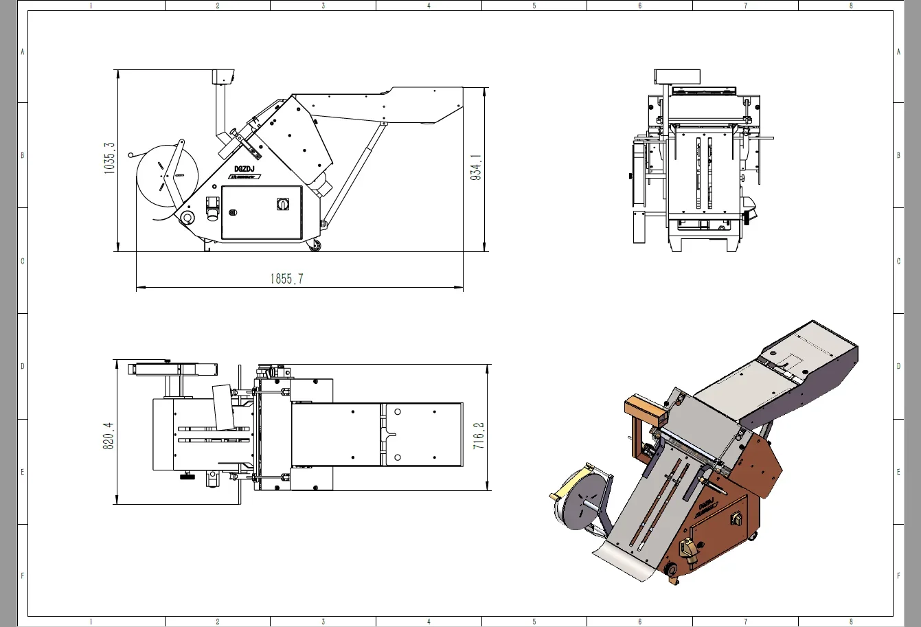Click the DGZDJ label on the side view
This screenshot has height=627, width=921.
(244, 168)
